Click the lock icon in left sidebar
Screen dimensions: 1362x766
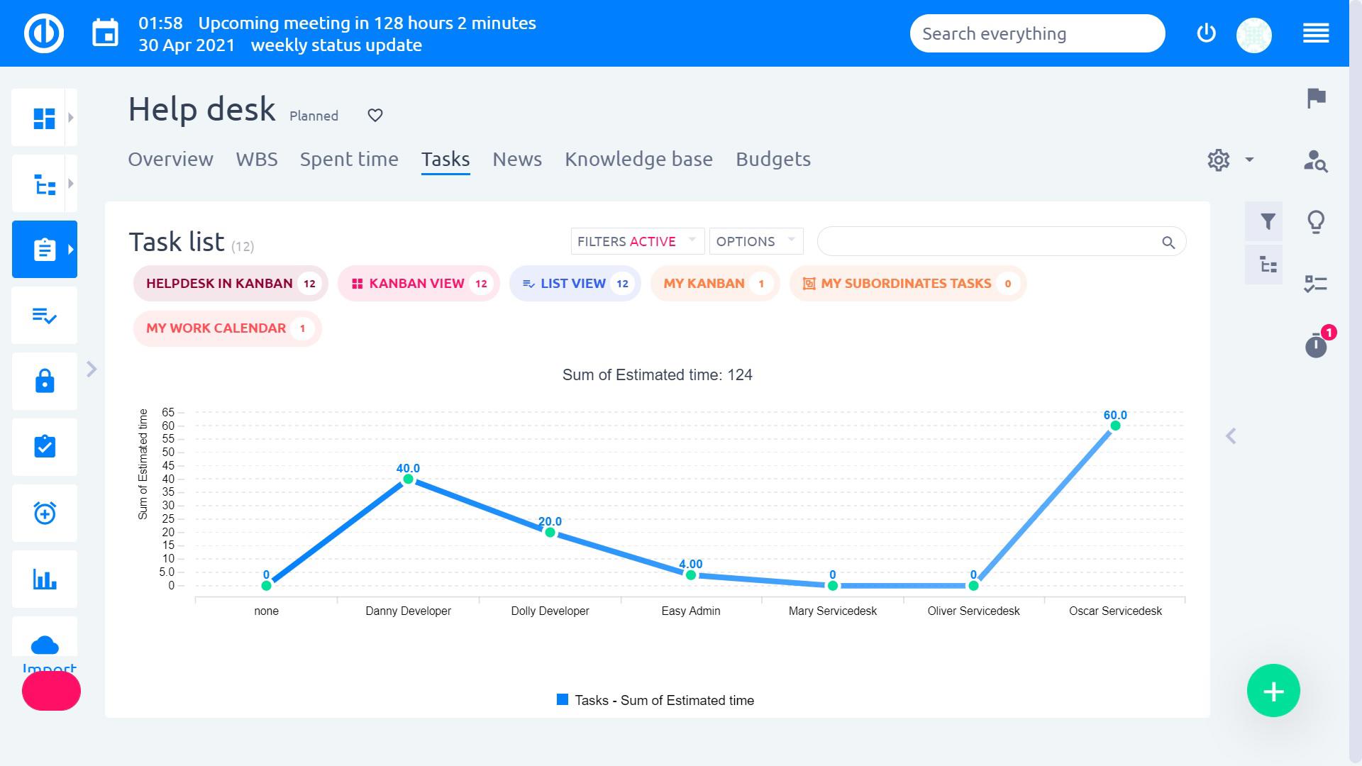click(45, 381)
